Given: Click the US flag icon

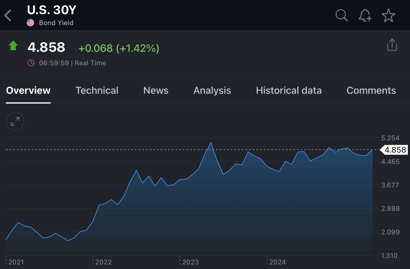Looking at the screenshot, I should tap(30, 23).
